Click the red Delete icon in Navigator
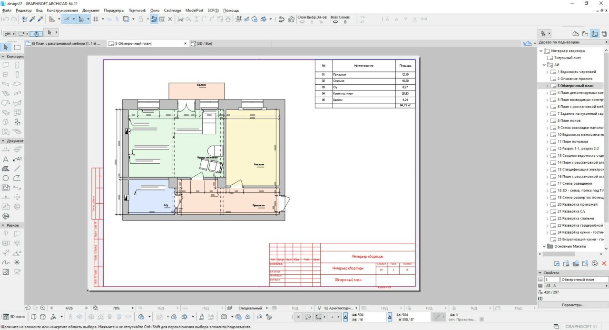The image size is (609, 330). point(604,263)
